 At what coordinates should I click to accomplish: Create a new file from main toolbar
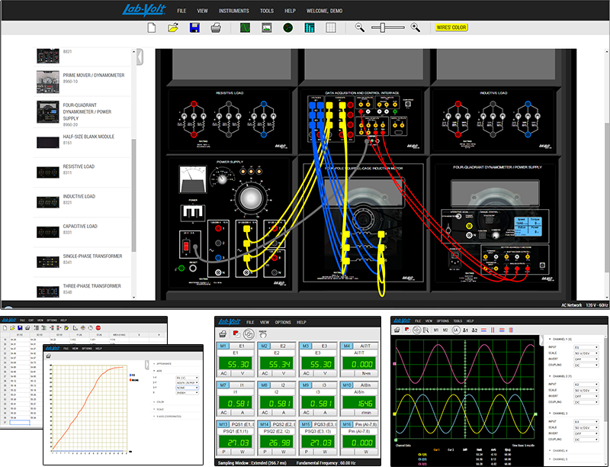152,27
